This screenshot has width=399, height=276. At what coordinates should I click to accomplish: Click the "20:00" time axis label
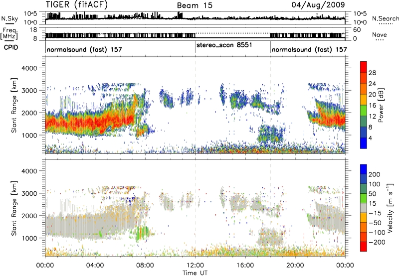point(295,266)
